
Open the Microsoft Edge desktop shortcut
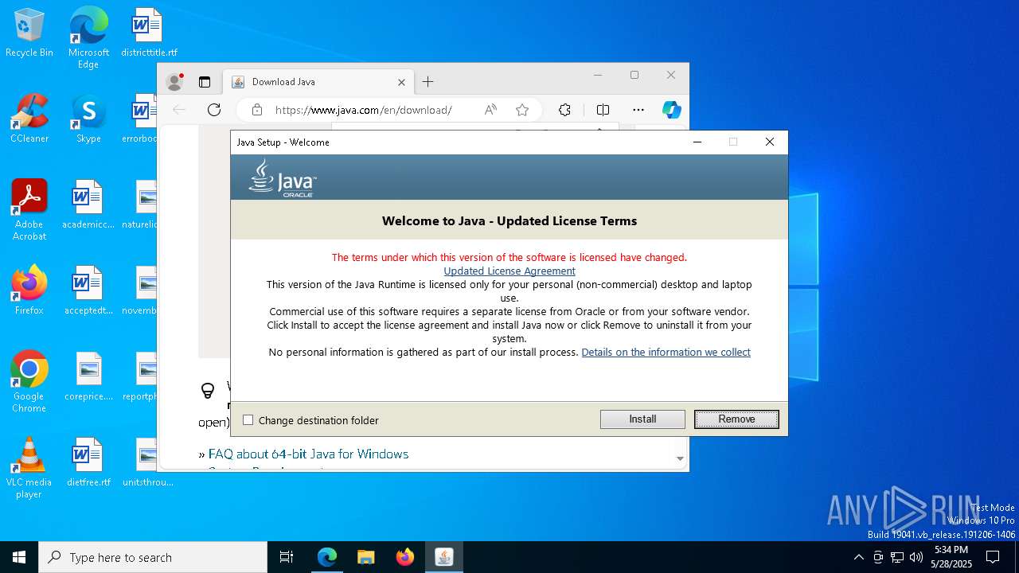(x=88, y=37)
